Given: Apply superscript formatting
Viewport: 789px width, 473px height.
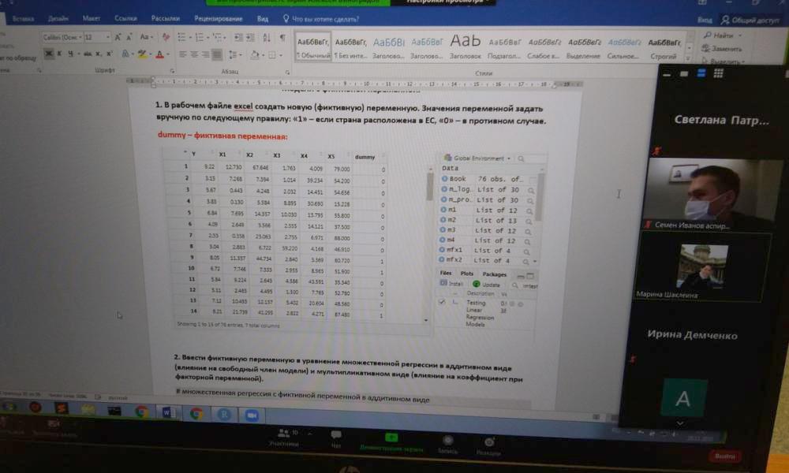Looking at the screenshot, I should [109, 54].
